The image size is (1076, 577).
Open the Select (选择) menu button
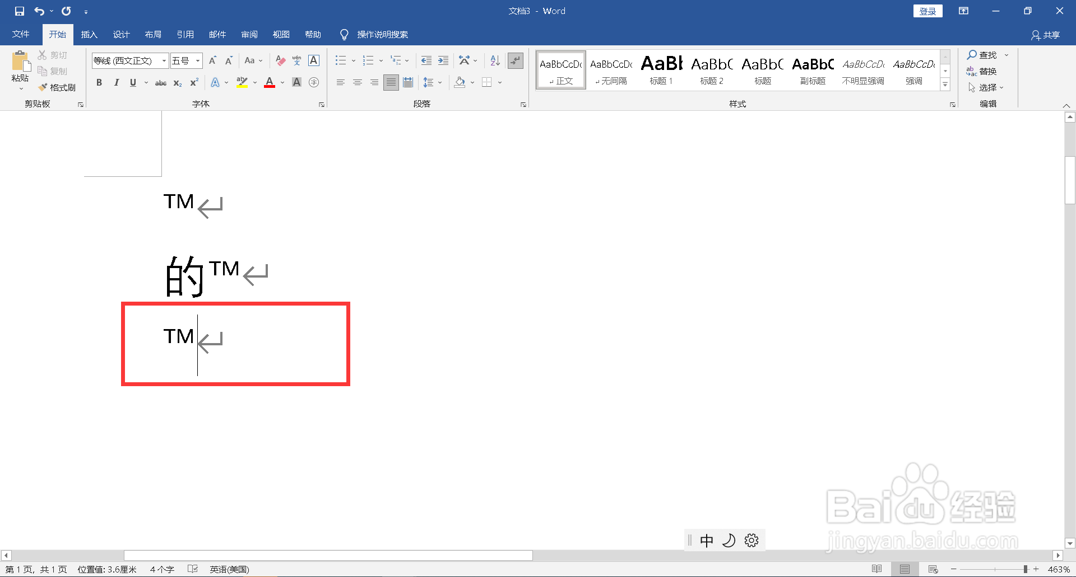pos(986,87)
